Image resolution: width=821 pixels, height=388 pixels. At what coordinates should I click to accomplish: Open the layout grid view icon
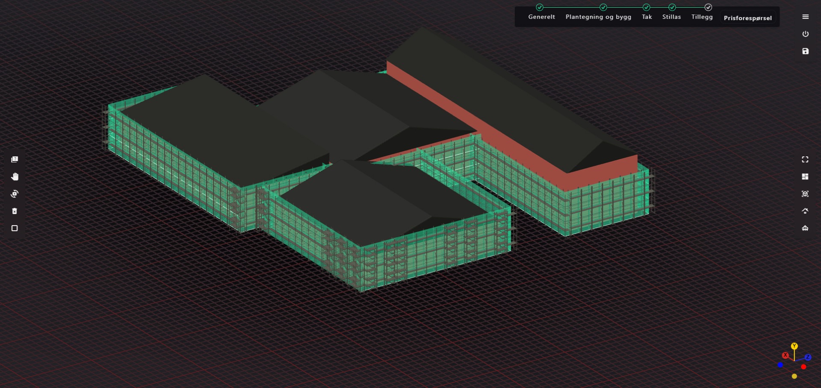click(805, 176)
